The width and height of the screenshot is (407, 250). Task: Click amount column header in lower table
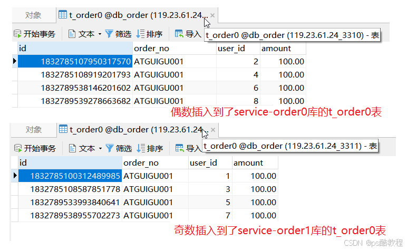(255, 163)
